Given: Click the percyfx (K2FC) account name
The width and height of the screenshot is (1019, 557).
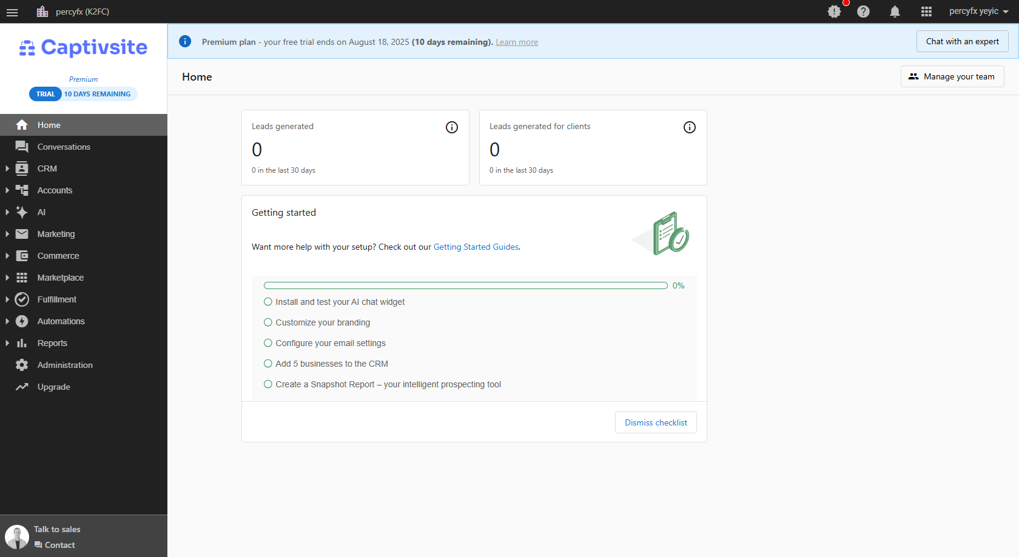Looking at the screenshot, I should [82, 12].
